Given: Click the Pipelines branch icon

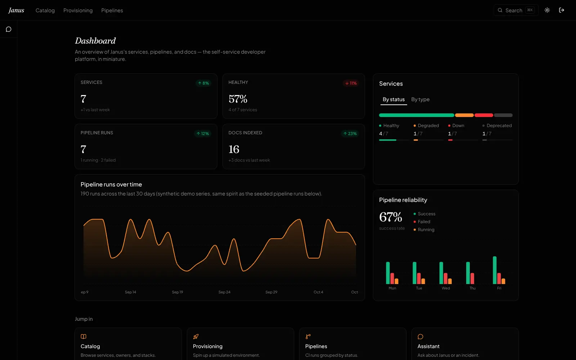Looking at the screenshot, I should point(308,337).
